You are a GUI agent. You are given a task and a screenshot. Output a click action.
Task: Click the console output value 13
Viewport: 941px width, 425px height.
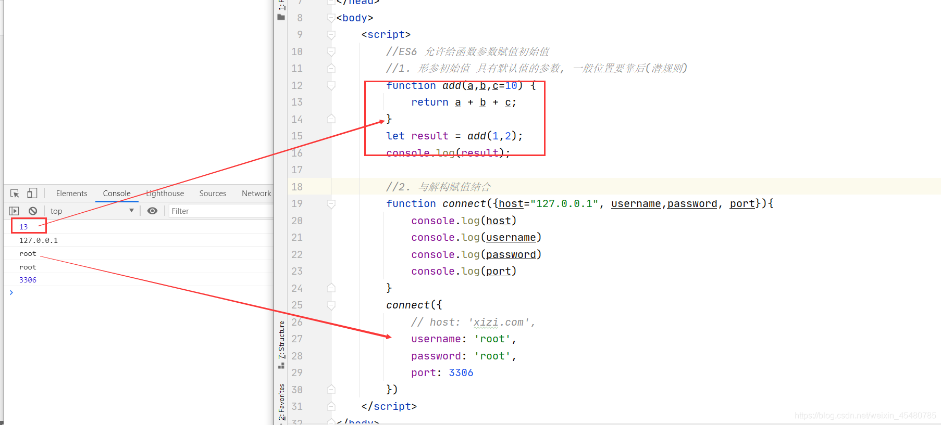click(x=23, y=227)
